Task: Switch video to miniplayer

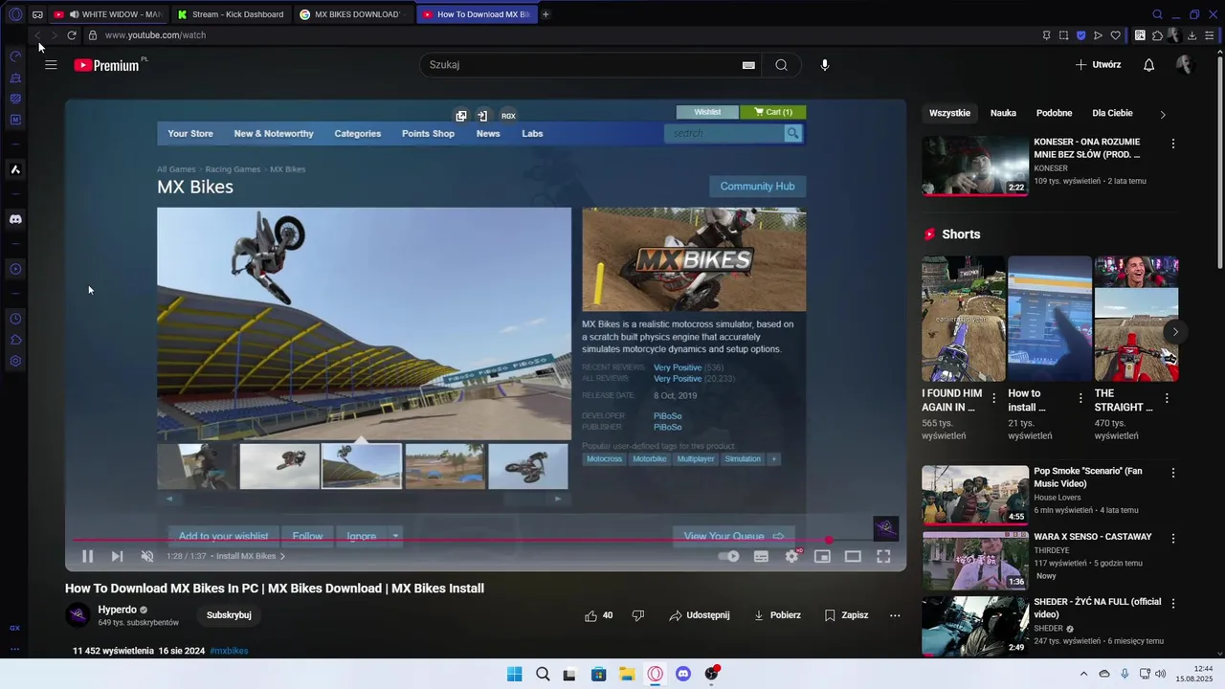Action: 822,556
